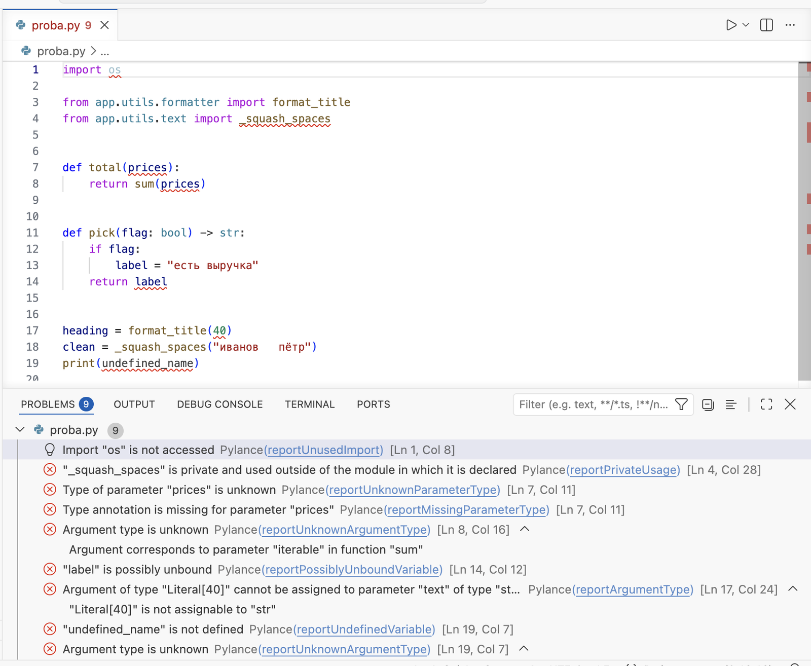Screen dimensions: 811x666
Task: Click the editor's vertical scrollbar
Action: pos(804,221)
